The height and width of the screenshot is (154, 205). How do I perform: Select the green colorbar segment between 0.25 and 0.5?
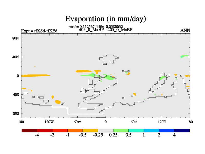[121, 130]
